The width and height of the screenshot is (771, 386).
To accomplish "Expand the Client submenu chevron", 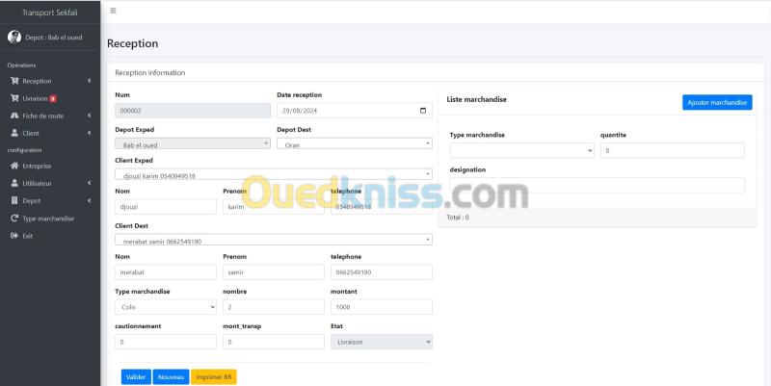I will pyautogui.click(x=90, y=133).
